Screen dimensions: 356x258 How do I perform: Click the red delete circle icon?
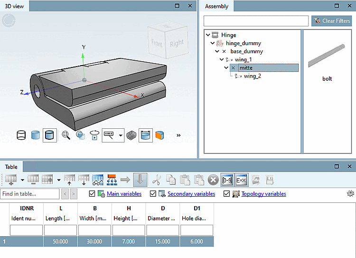[x=213, y=180]
